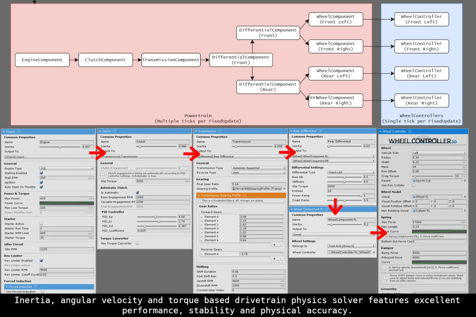Viewport: 476px width, 317px height.
Task: Enable the Has Torque Converter checkbox
Action: click(138, 243)
